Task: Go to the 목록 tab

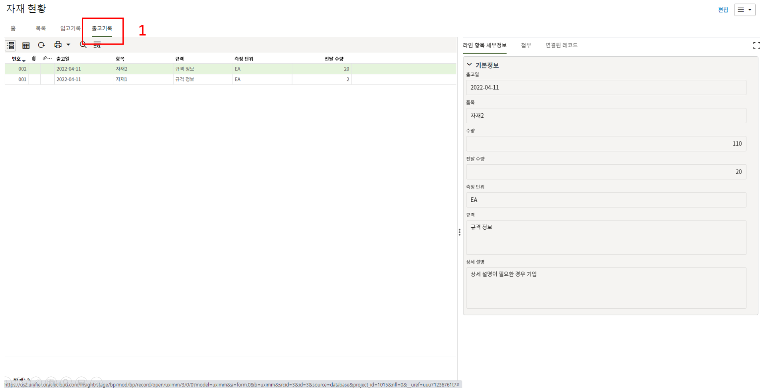Action: click(x=41, y=28)
